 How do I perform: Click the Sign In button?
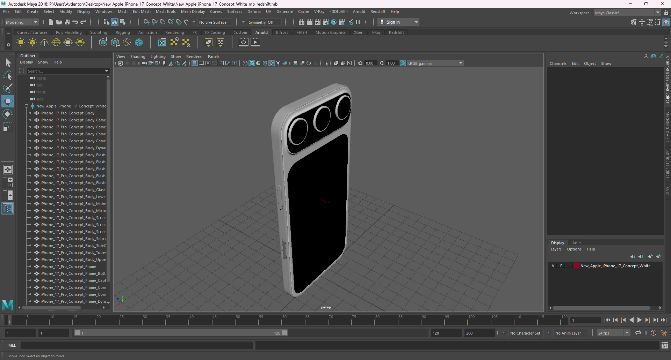(x=398, y=22)
